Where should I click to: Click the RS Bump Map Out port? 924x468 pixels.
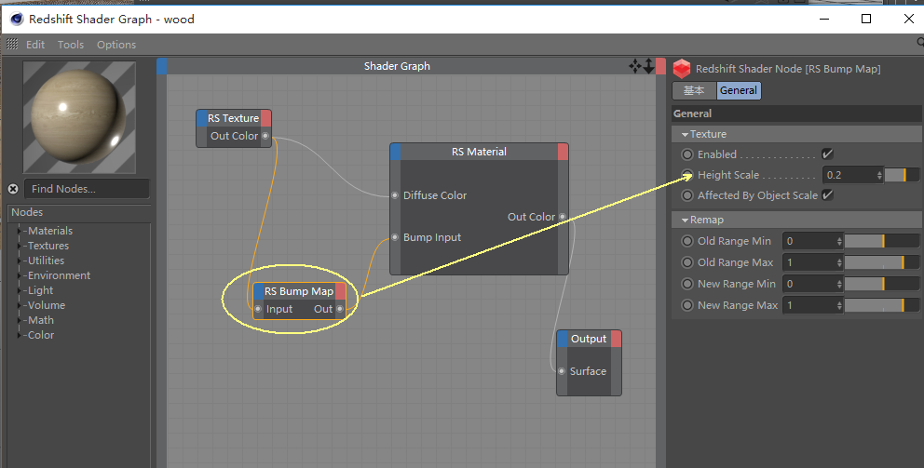pyautogui.click(x=340, y=309)
